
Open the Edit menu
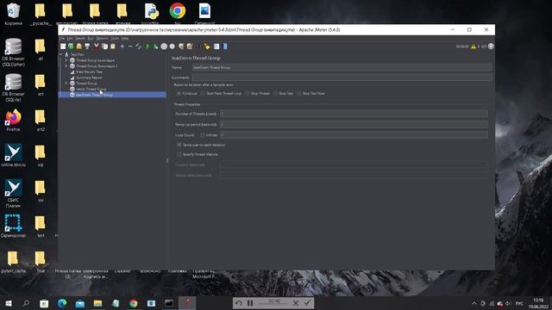click(x=70, y=38)
